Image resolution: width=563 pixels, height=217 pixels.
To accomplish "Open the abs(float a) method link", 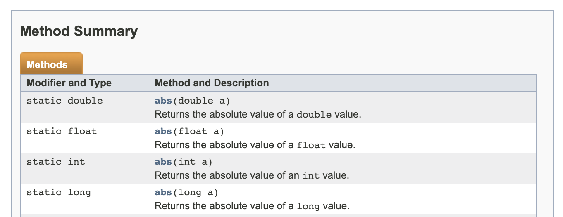I will [x=163, y=131].
